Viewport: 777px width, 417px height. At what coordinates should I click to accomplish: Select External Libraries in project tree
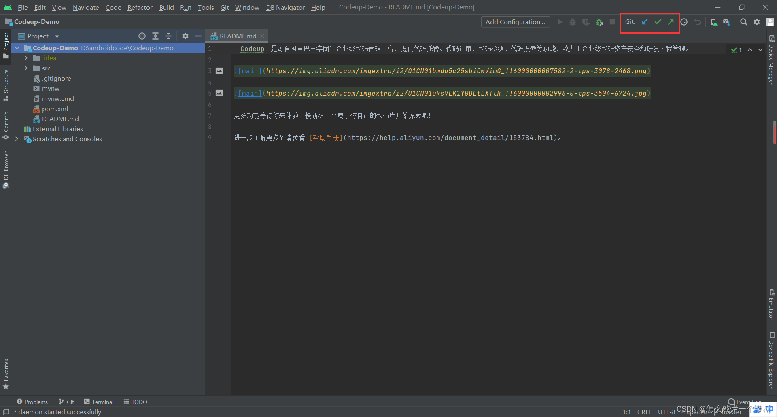point(58,129)
